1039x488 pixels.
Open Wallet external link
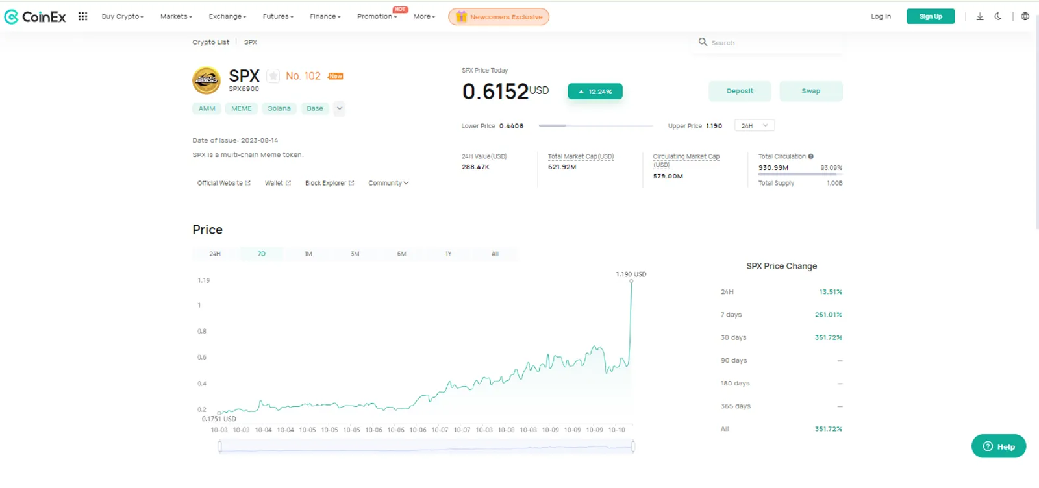point(278,183)
